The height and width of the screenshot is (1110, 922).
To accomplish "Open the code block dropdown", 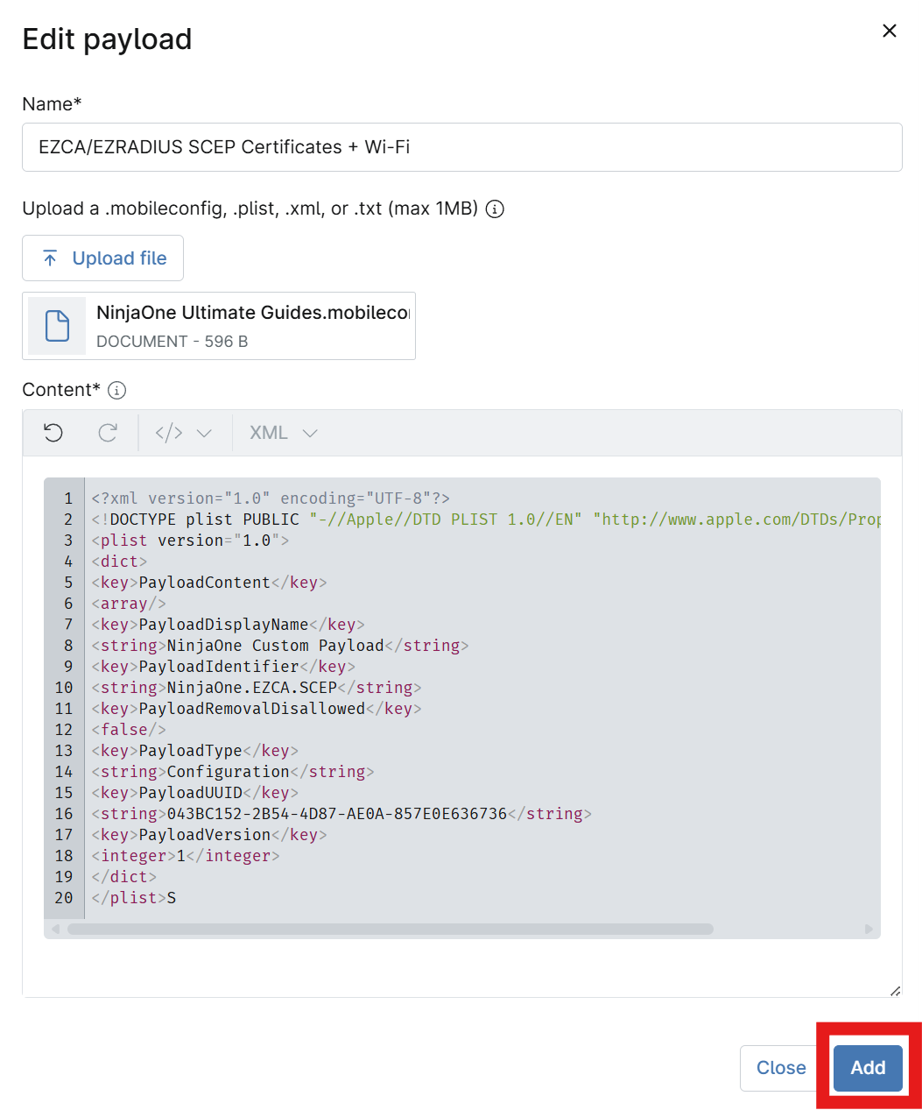I will tap(184, 433).
